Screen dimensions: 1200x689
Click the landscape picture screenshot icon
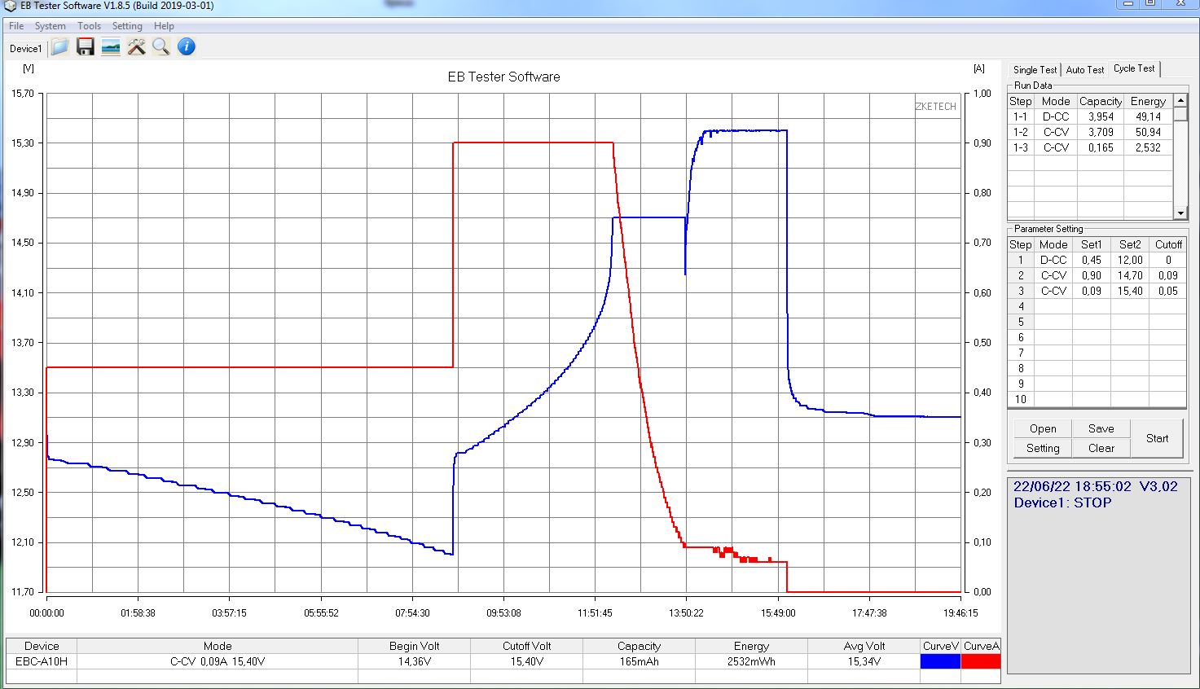pyautogui.click(x=111, y=47)
